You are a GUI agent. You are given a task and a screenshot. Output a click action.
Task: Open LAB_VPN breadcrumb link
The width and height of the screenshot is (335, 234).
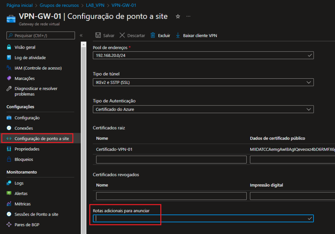click(x=95, y=5)
